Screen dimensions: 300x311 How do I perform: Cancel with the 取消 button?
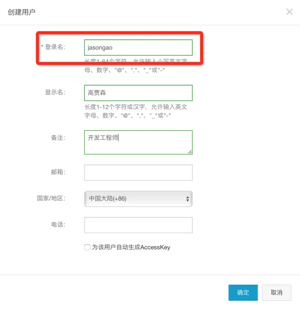pyautogui.click(x=277, y=292)
